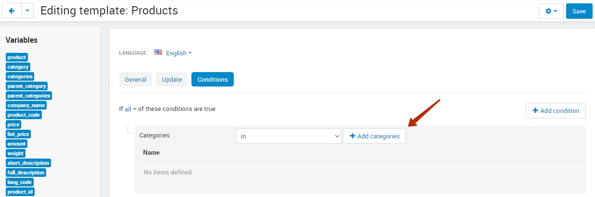Insert the company_name variable tag

26,105
